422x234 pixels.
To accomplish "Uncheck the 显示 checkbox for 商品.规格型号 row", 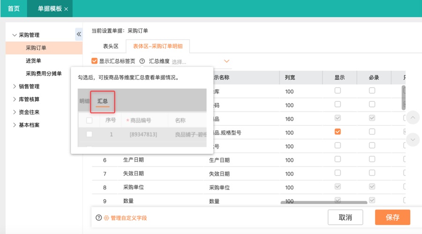I will (x=338, y=132).
